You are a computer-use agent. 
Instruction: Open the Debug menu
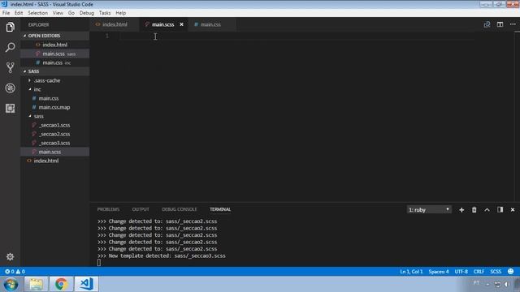point(87,13)
